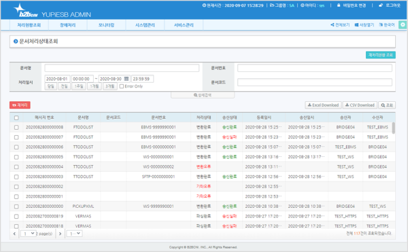Click document number SFTP-0000000001
Viewport: 408px width, 252px height.
pyautogui.click(x=158, y=177)
